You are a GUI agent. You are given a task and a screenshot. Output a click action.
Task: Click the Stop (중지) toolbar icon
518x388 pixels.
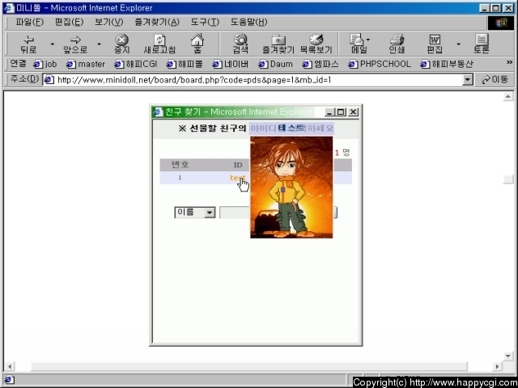(122, 44)
